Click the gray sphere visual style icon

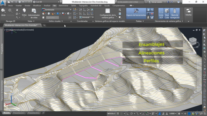(x=68, y=14)
